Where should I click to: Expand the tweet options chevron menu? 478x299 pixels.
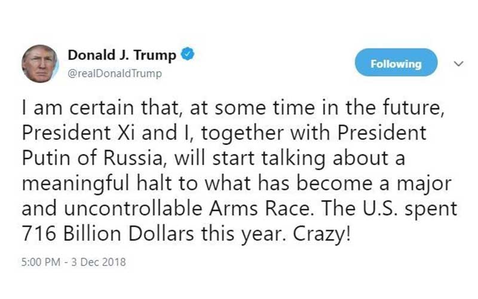(x=459, y=63)
